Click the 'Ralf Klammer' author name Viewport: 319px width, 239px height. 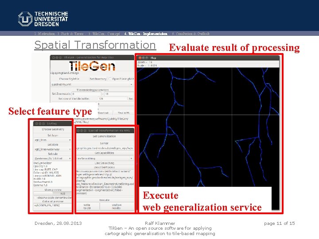pyautogui.click(x=160, y=224)
